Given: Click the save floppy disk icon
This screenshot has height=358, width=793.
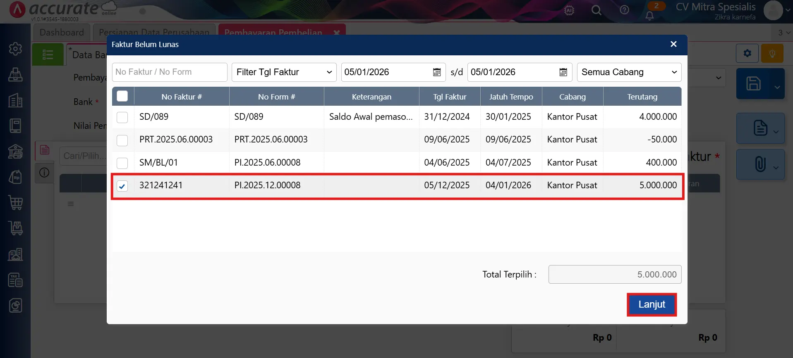Looking at the screenshot, I should tap(753, 83).
